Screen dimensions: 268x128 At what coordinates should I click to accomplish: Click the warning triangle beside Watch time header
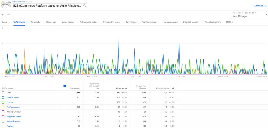[173, 88]
